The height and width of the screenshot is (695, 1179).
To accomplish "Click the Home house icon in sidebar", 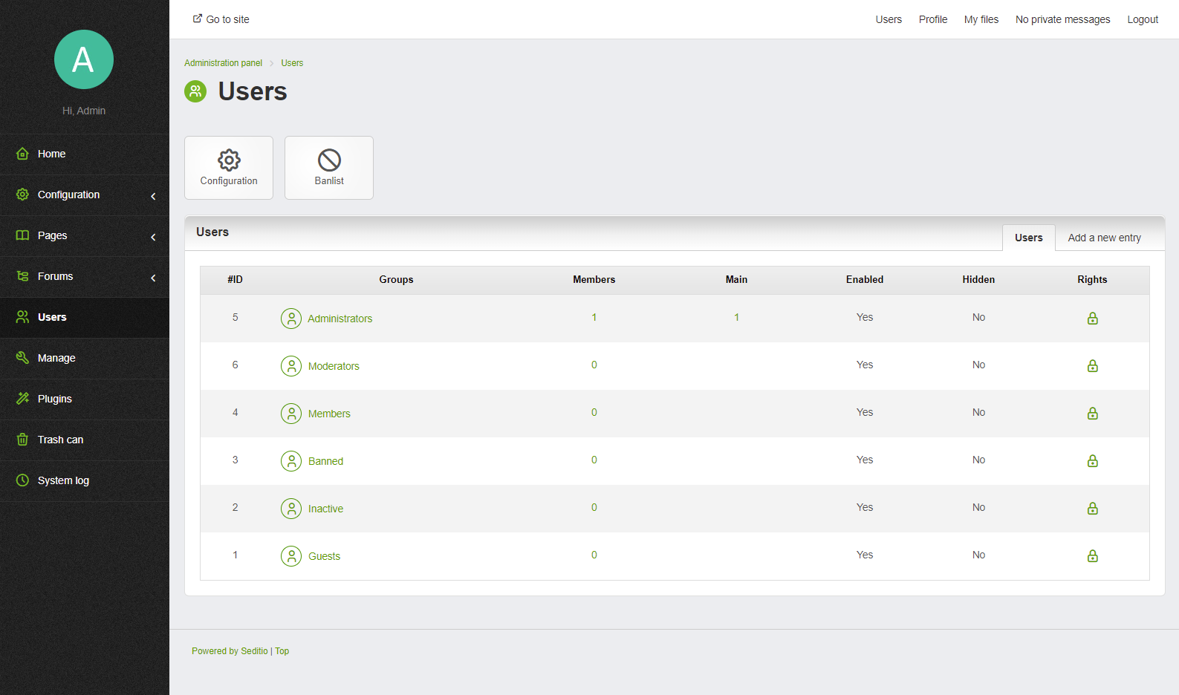I will coord(23,154).
